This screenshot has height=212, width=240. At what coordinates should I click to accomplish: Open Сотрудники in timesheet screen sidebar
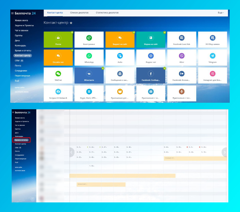tap(20, 155)
